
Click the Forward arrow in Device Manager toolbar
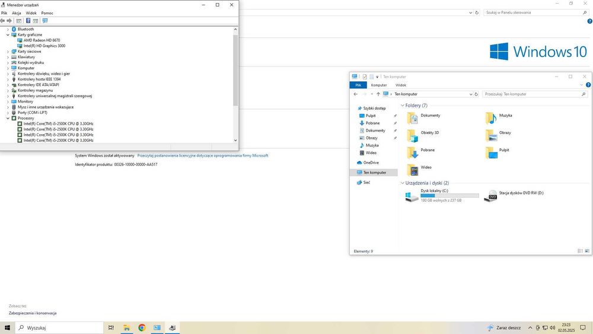[9, 21]
